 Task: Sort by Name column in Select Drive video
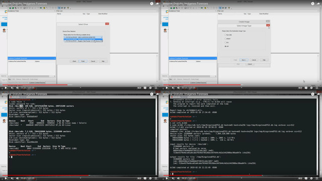(59, 14)
